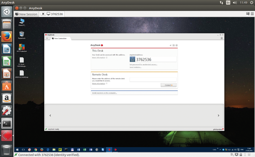Image resolution: width=255 pixels, height=157 pixels.
Task: Select the red AnyDesk launcher icon
Action: tap(7, 135)
